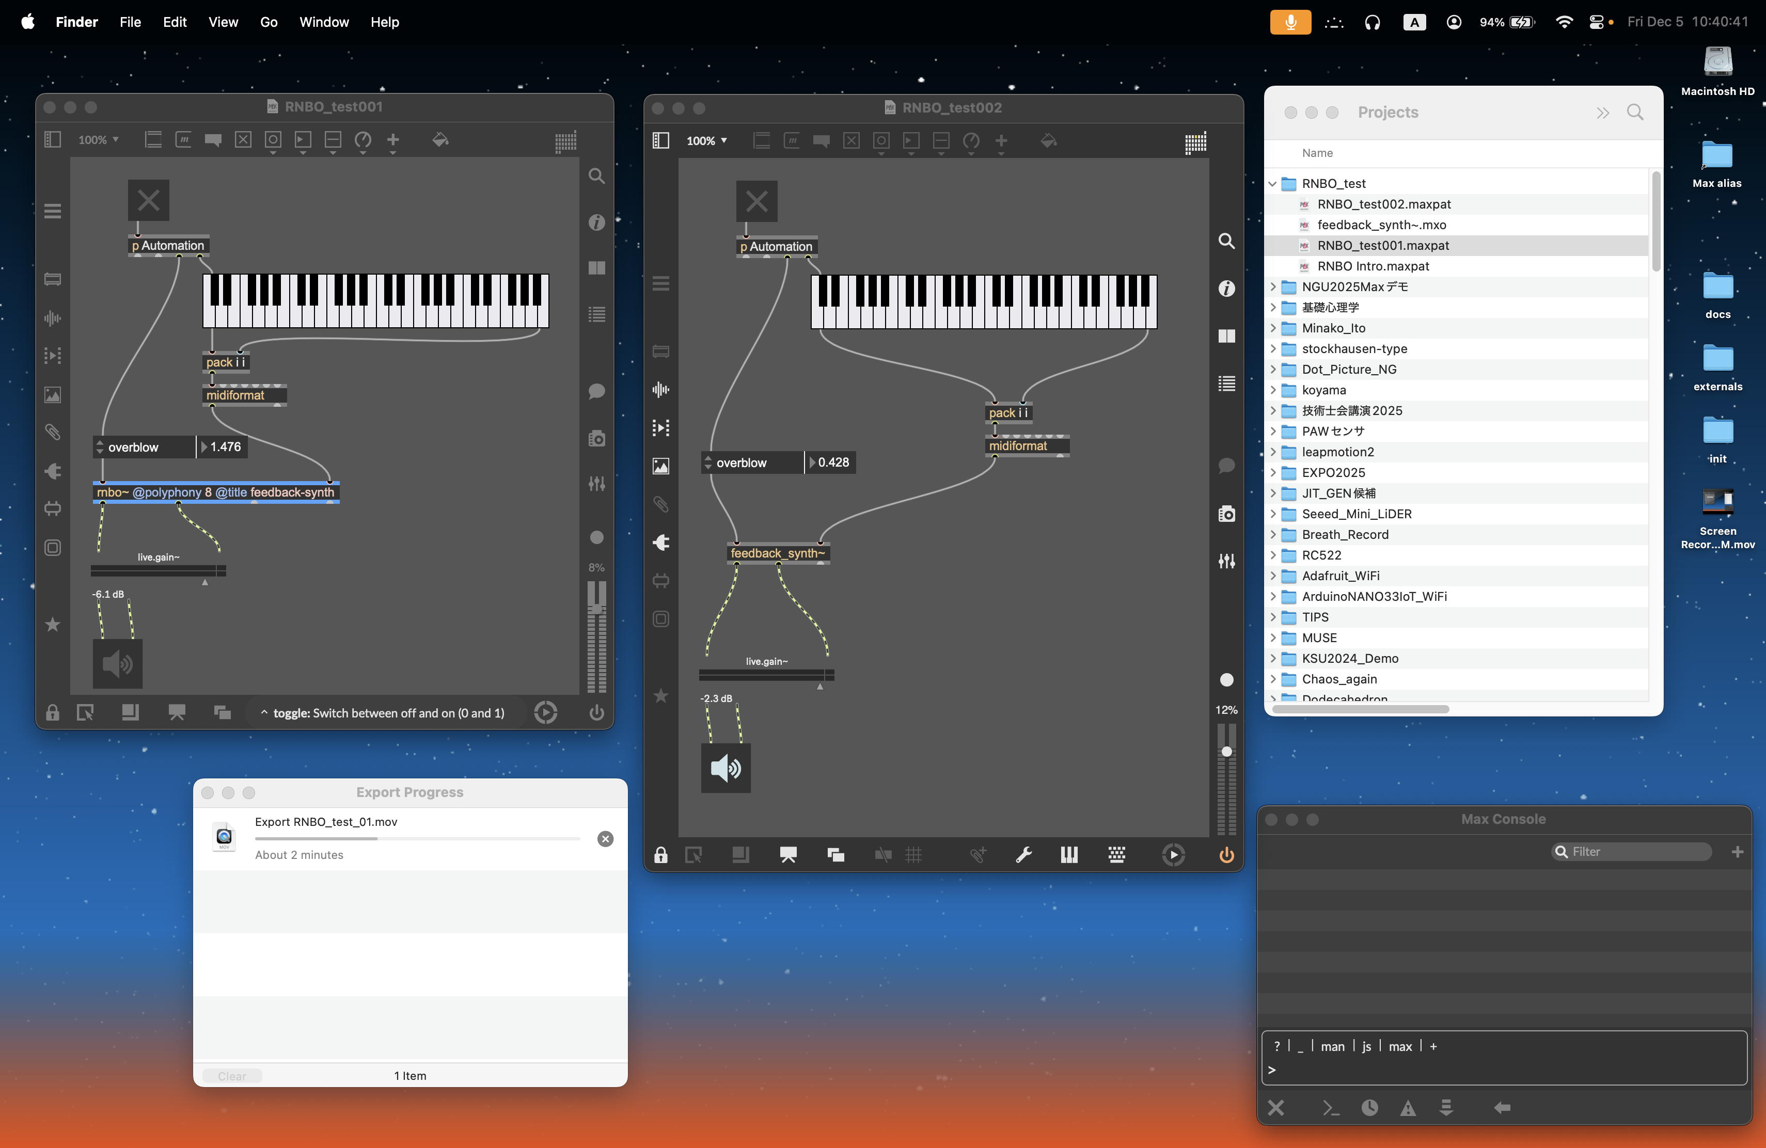Toggle presentation mode in RNBO_test002 bottom bar
Screen dimensions: 1766x1148
coord(788,855)
